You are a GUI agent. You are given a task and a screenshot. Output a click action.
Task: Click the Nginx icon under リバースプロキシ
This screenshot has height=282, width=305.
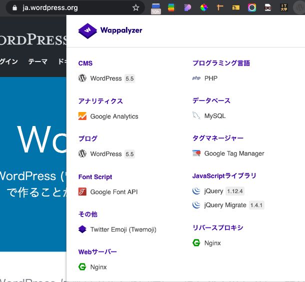(x=196, y=242)
